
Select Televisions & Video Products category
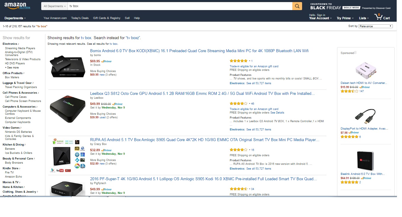(23, 59)
